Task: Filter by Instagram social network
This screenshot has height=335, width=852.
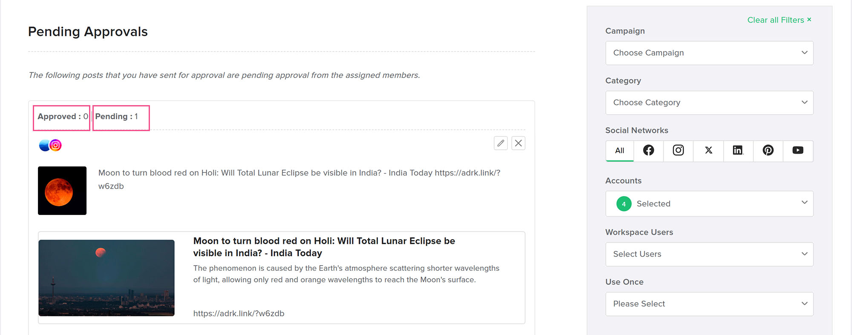Action: pyautogui.click(x=678, y=151)
